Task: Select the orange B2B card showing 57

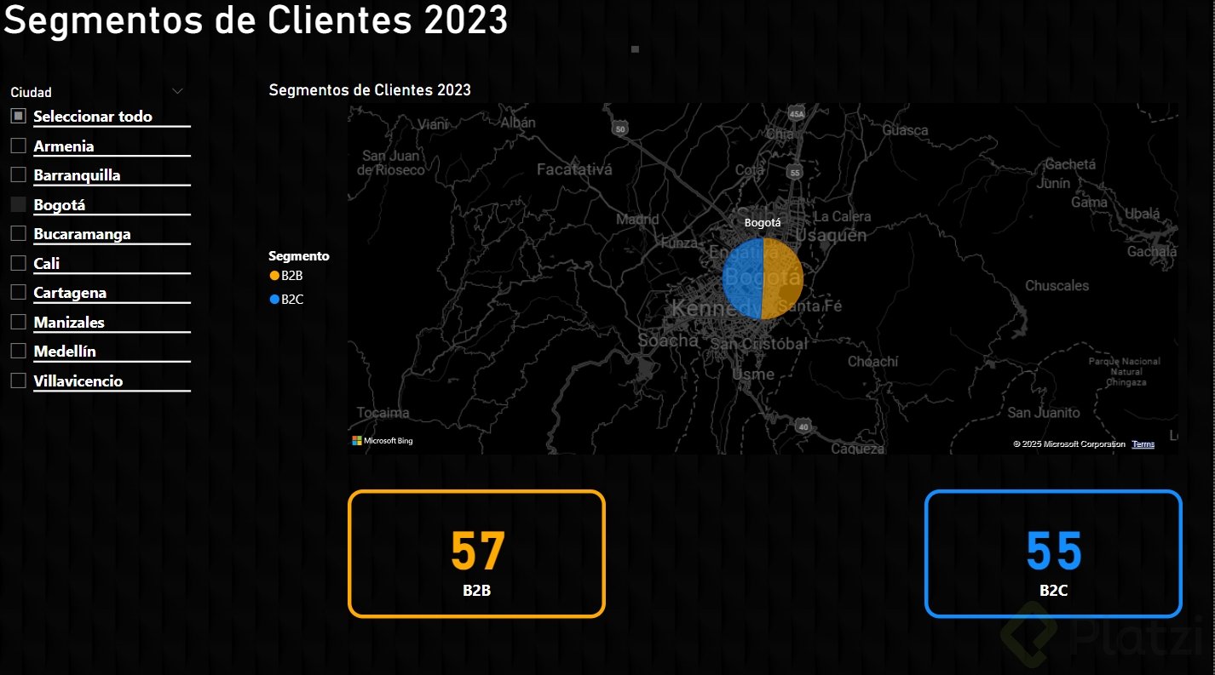Action: pos(476,553)
